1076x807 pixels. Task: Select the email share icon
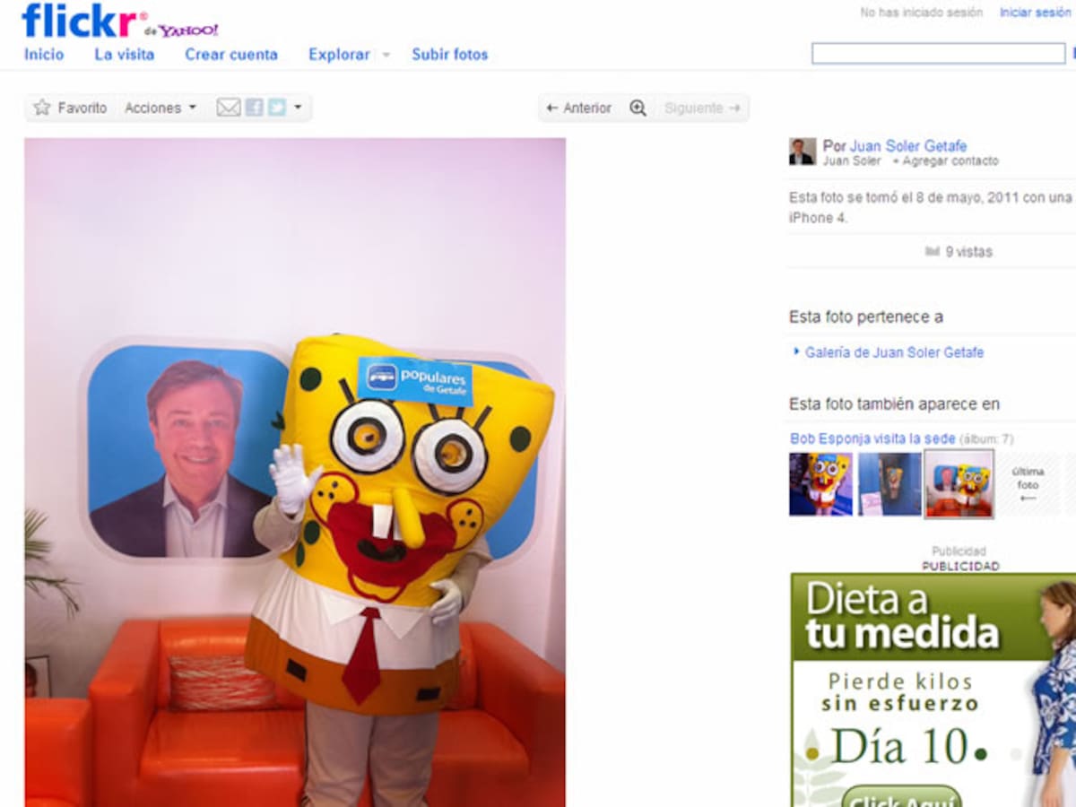(230, 108)
